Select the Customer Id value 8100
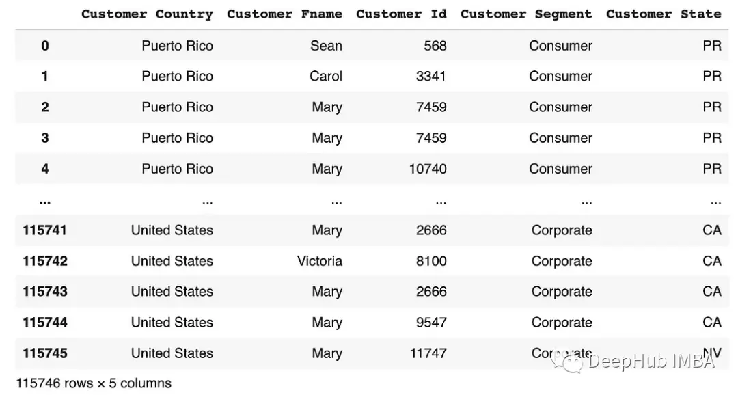 coord(431,261)
